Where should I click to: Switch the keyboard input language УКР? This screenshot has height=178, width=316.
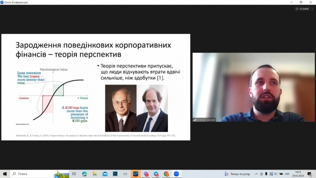tap(287, 174)
